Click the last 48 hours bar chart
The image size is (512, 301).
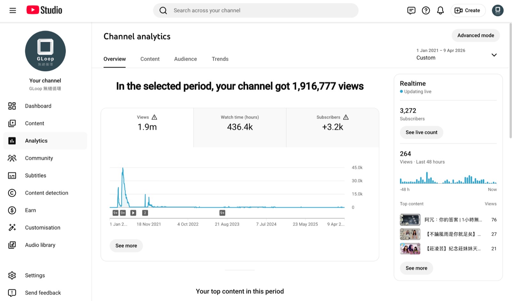(x=448, y=178)
